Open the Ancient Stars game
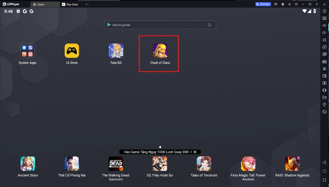Image resolution: width=329 pixels, height=187 pixels. pos(28,164)
